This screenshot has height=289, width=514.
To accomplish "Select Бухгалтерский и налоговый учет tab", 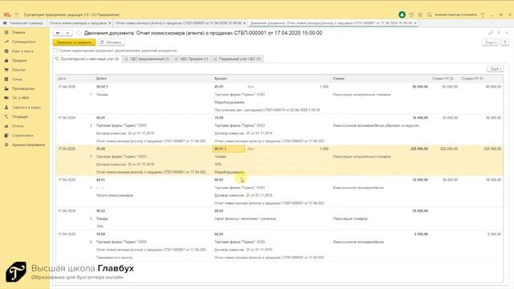I will pyautogui.click(x=87, y=59).
